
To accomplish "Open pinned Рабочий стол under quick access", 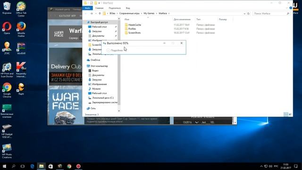I will tap(99, 27).
